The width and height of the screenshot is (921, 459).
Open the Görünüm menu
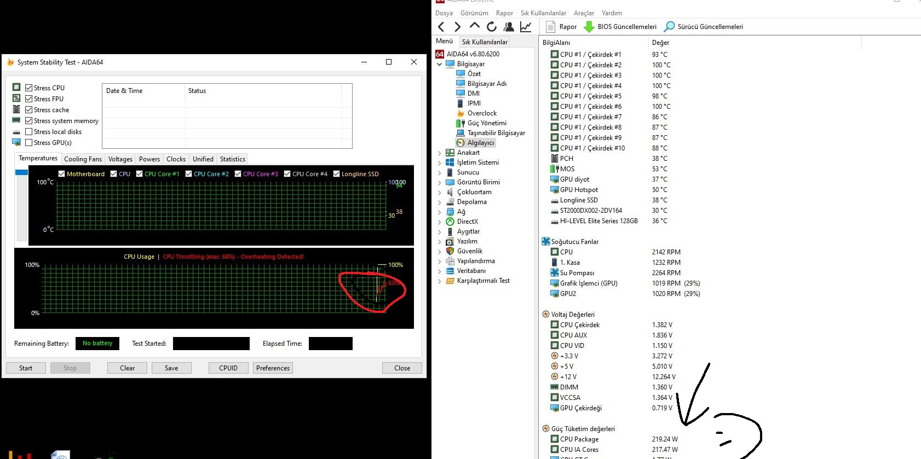click(474, 13)
